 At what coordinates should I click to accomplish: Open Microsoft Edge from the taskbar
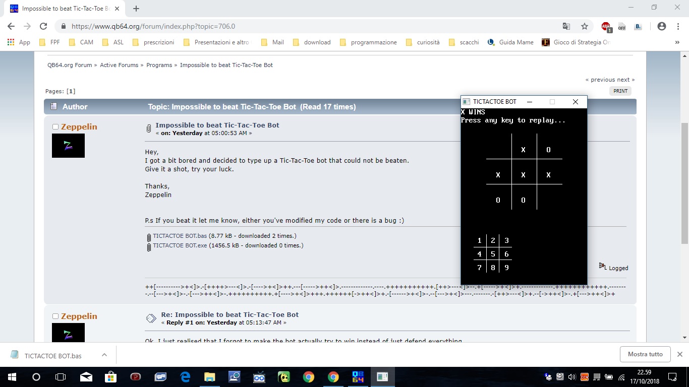[185, 377]
